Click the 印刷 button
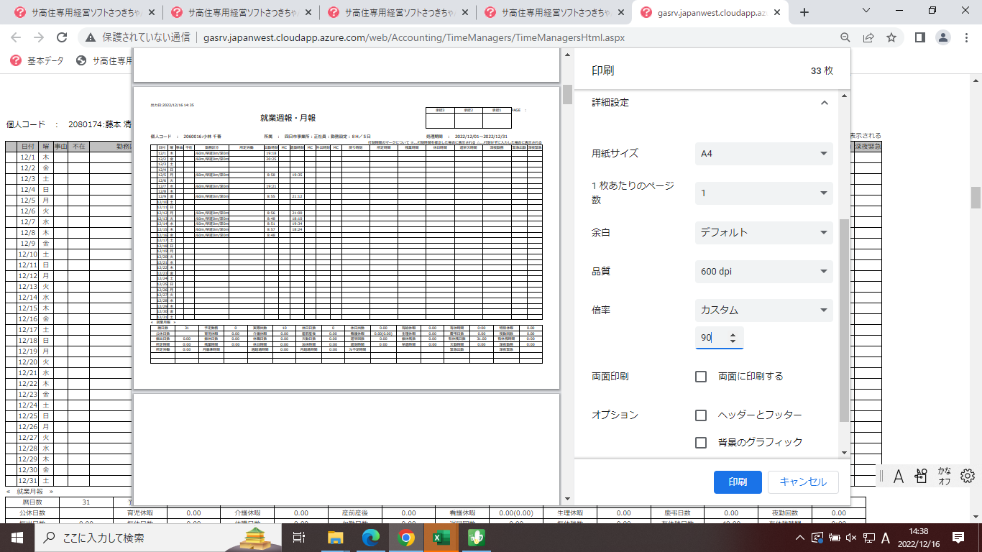Image resolution: width=982 pixels, height=552 pixels. tap(738, 482)
